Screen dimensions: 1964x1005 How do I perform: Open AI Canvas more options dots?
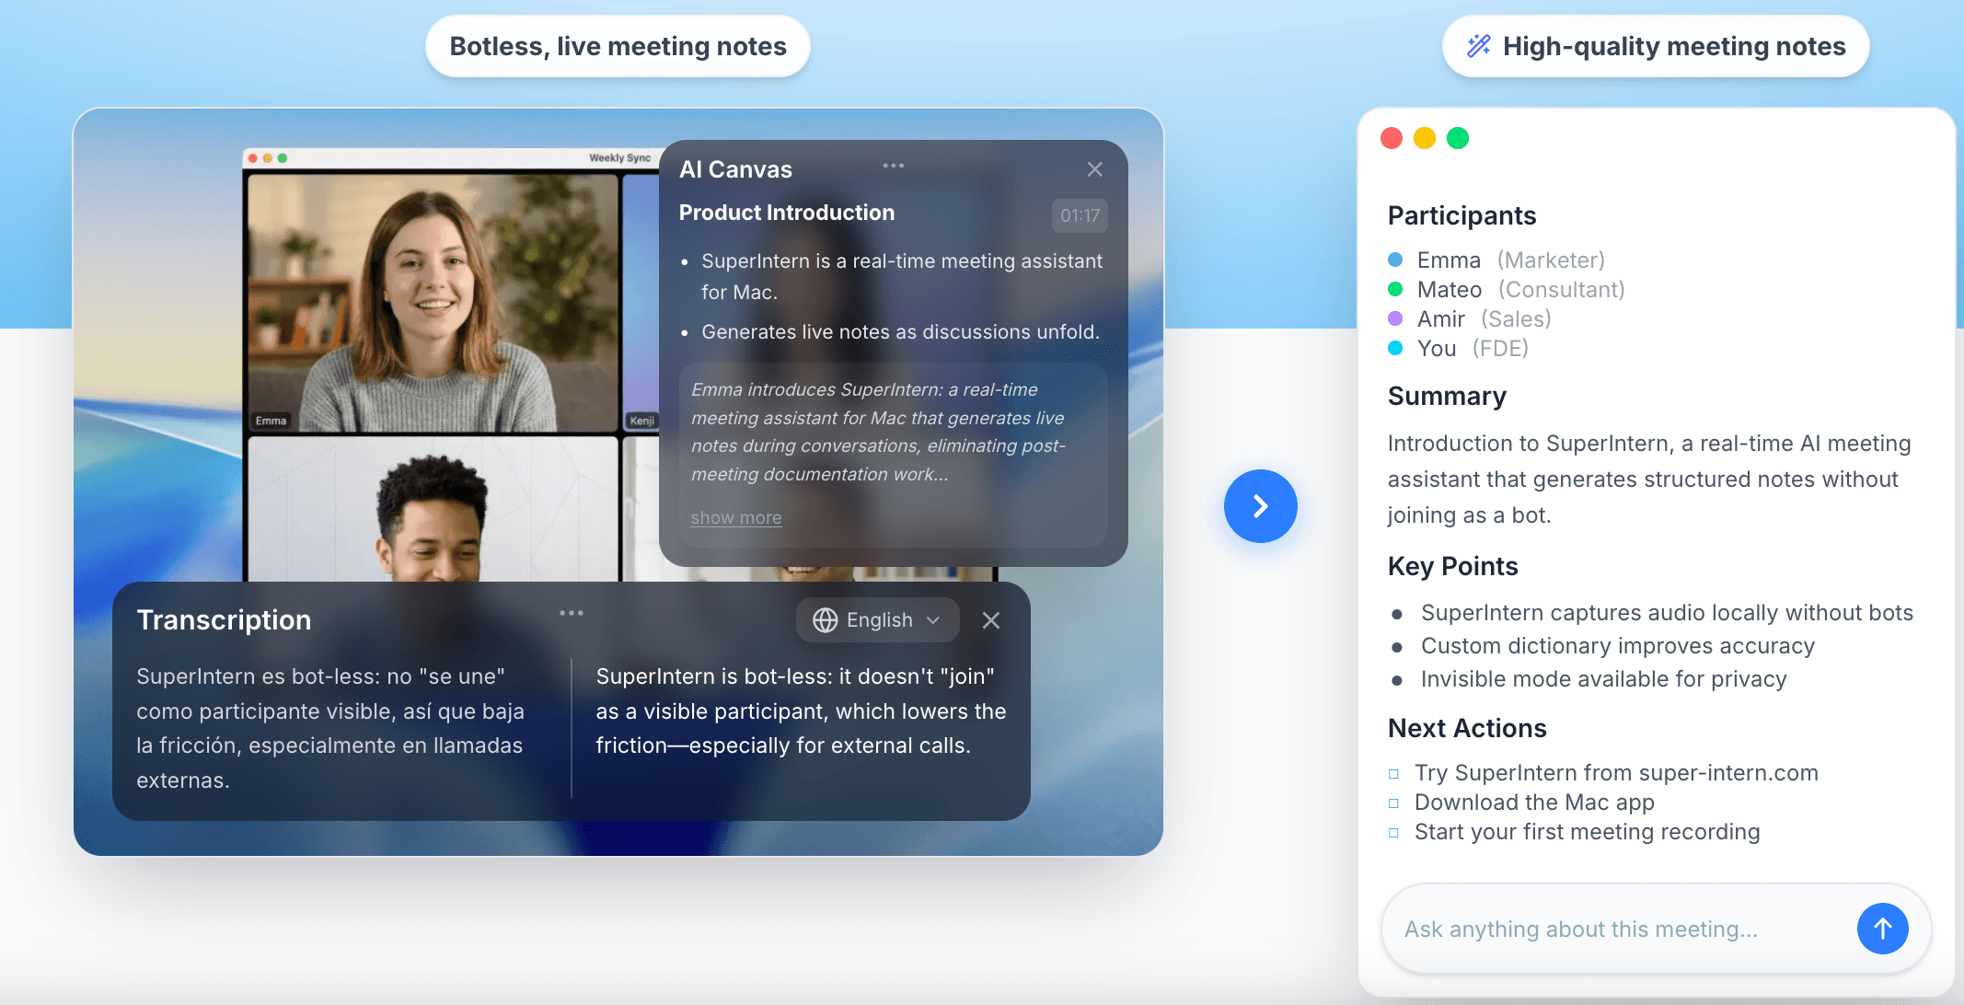(893, 166)
